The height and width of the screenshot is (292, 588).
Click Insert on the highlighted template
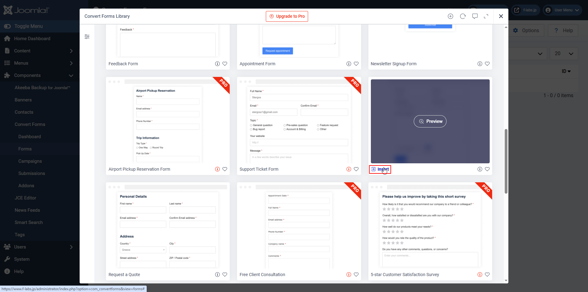380,169
